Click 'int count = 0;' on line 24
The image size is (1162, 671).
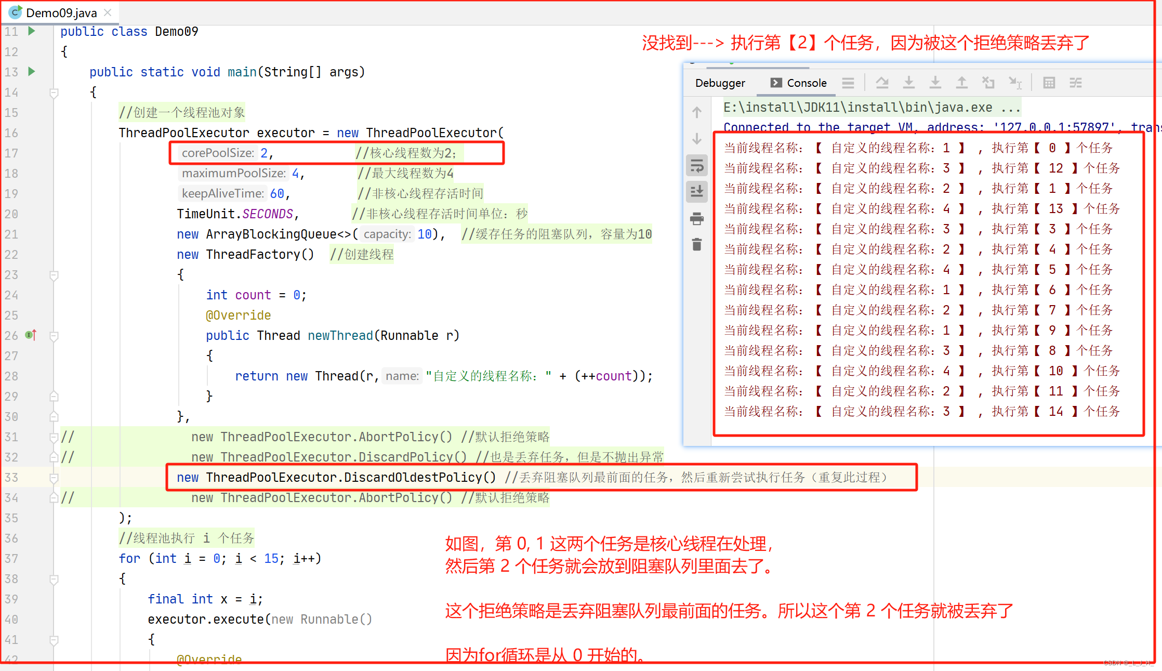pyautogui.click(x=256, y=295)
